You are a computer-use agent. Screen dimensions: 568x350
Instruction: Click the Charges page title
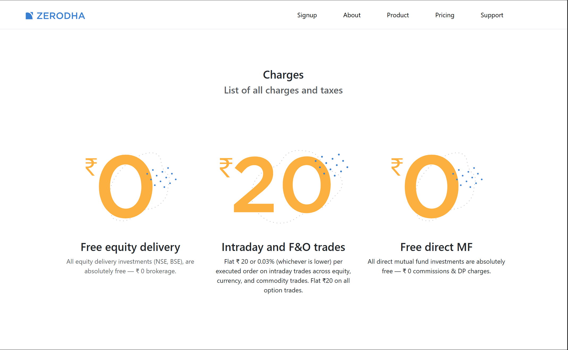click(x=283, y=75)
